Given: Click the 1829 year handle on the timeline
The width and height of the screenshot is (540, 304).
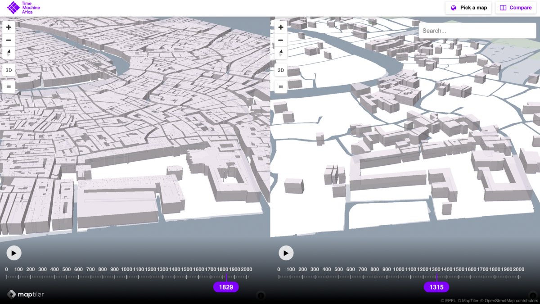Looking at the screenshot, I should (x=226, y=287).
